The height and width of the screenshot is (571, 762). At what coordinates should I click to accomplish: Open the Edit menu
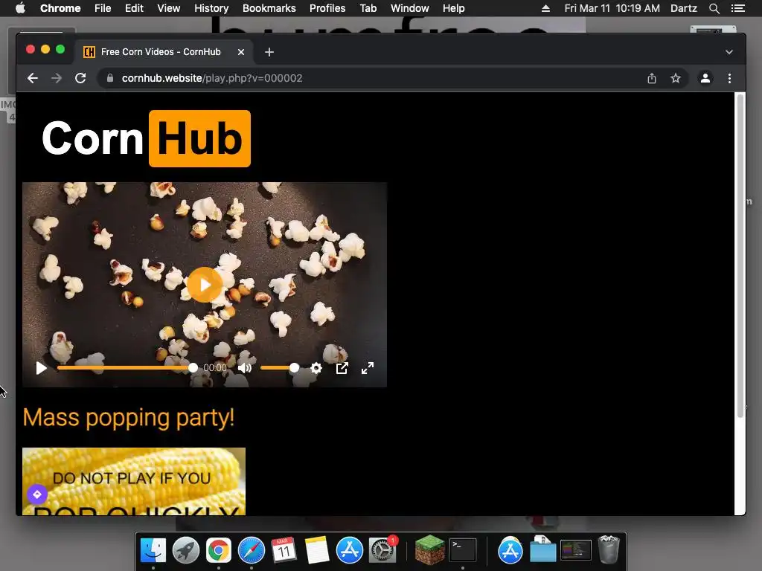(x=134, y=8)
